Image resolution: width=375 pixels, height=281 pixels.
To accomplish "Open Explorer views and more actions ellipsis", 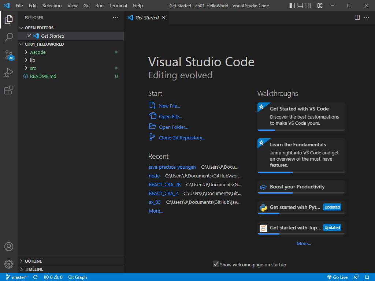I will 115,18.
